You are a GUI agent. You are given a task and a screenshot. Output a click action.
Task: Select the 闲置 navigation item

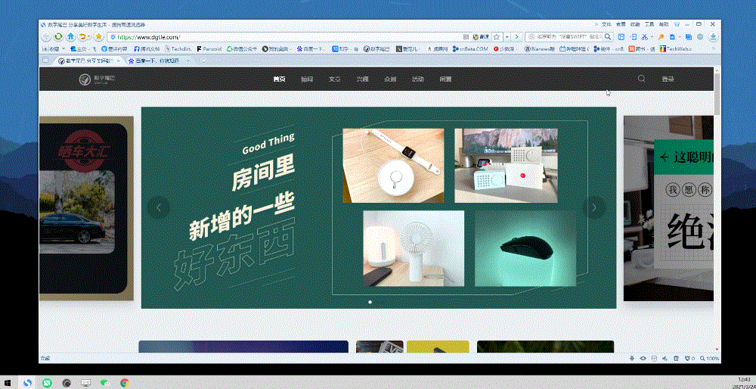(445, 79)
